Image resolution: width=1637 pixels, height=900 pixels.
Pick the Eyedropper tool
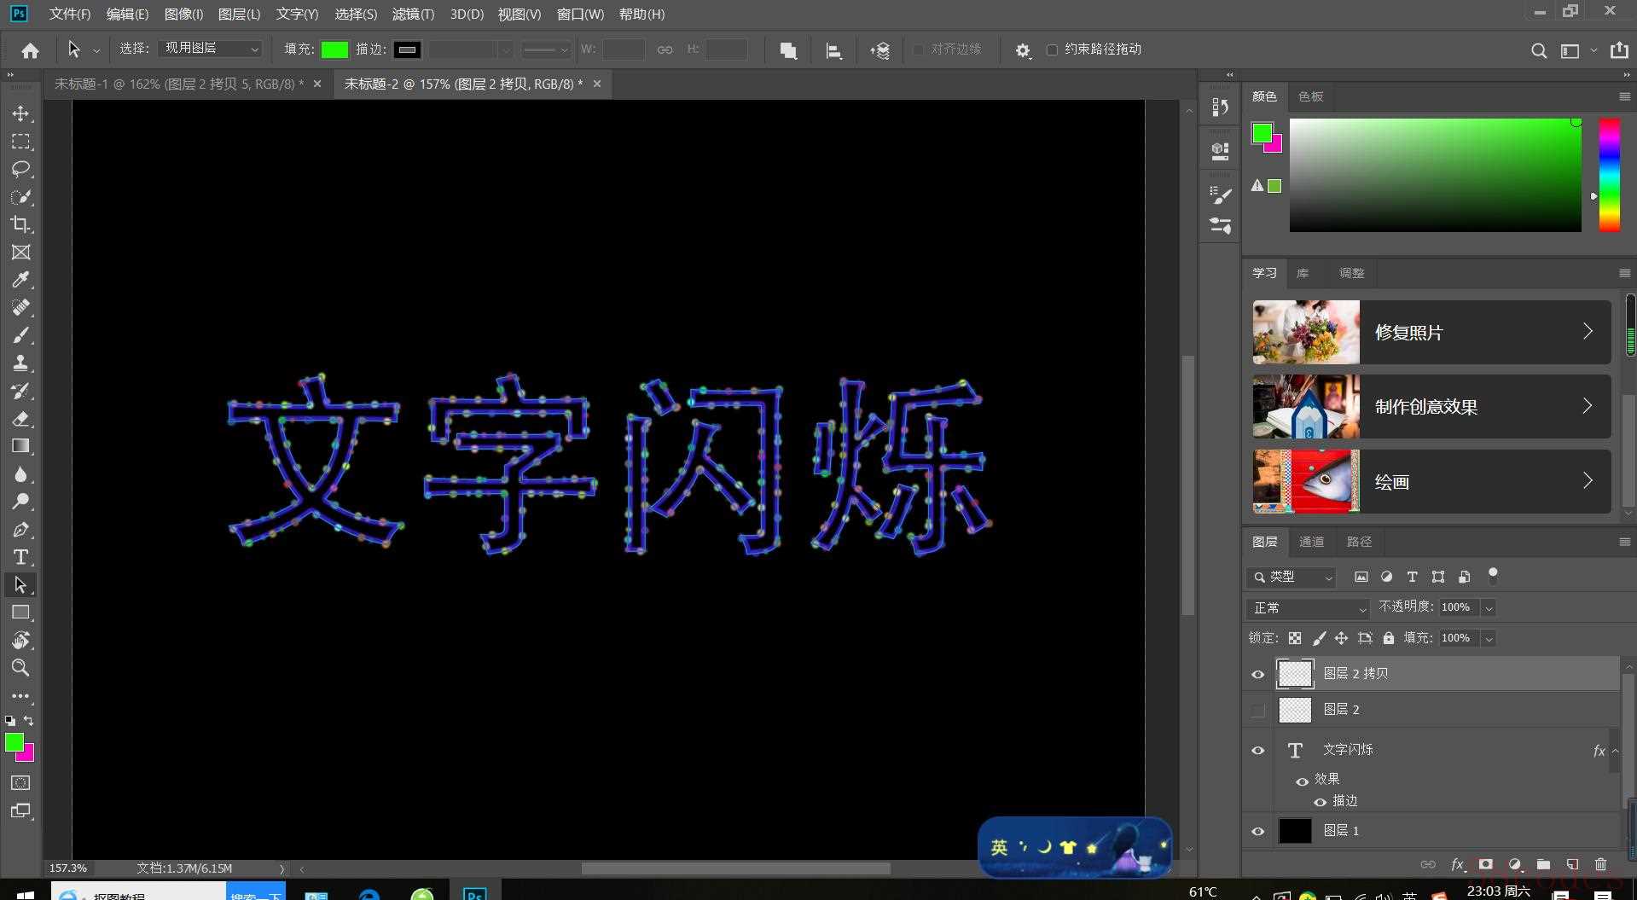click(20, 280)
